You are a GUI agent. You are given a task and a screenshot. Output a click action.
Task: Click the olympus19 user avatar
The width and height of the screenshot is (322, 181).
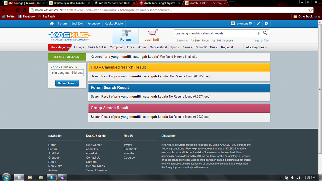233,23
